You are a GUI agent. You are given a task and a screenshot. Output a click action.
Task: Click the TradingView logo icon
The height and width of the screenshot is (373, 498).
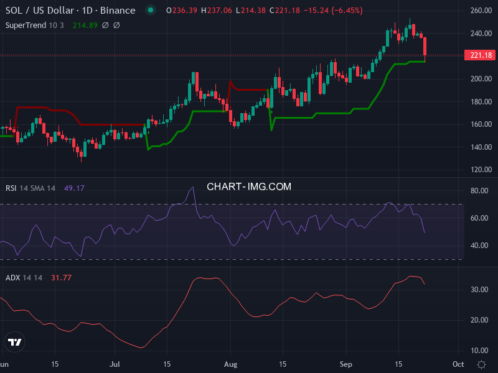(15, 342)
